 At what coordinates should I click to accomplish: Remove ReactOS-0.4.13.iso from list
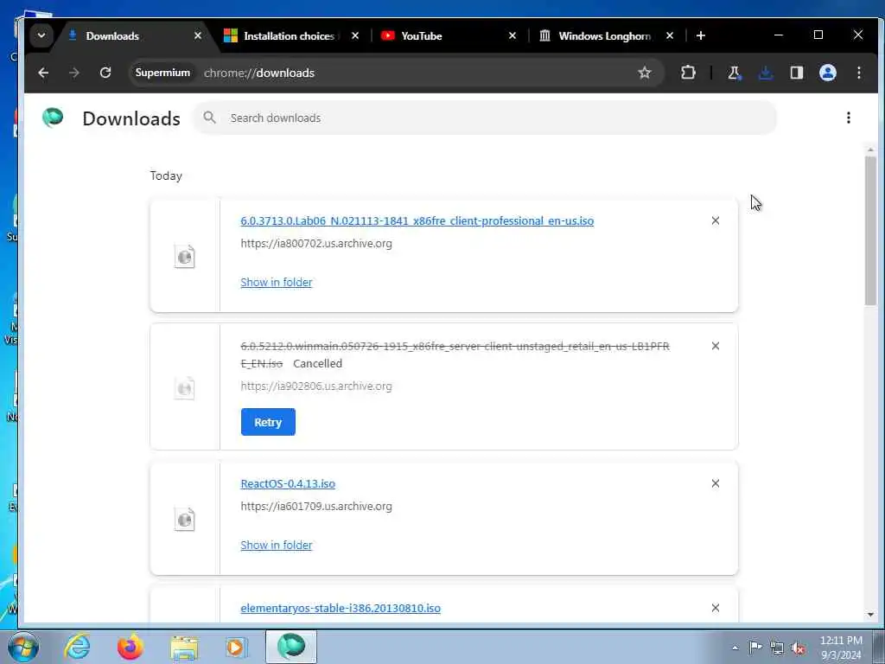click(715, 483)
